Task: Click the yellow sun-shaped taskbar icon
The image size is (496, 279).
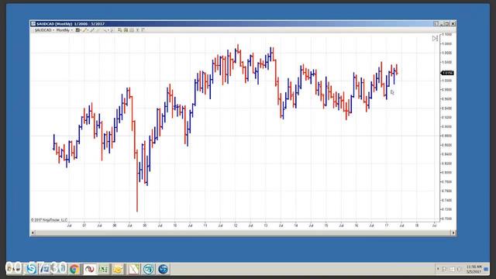Action: point(119,269)
